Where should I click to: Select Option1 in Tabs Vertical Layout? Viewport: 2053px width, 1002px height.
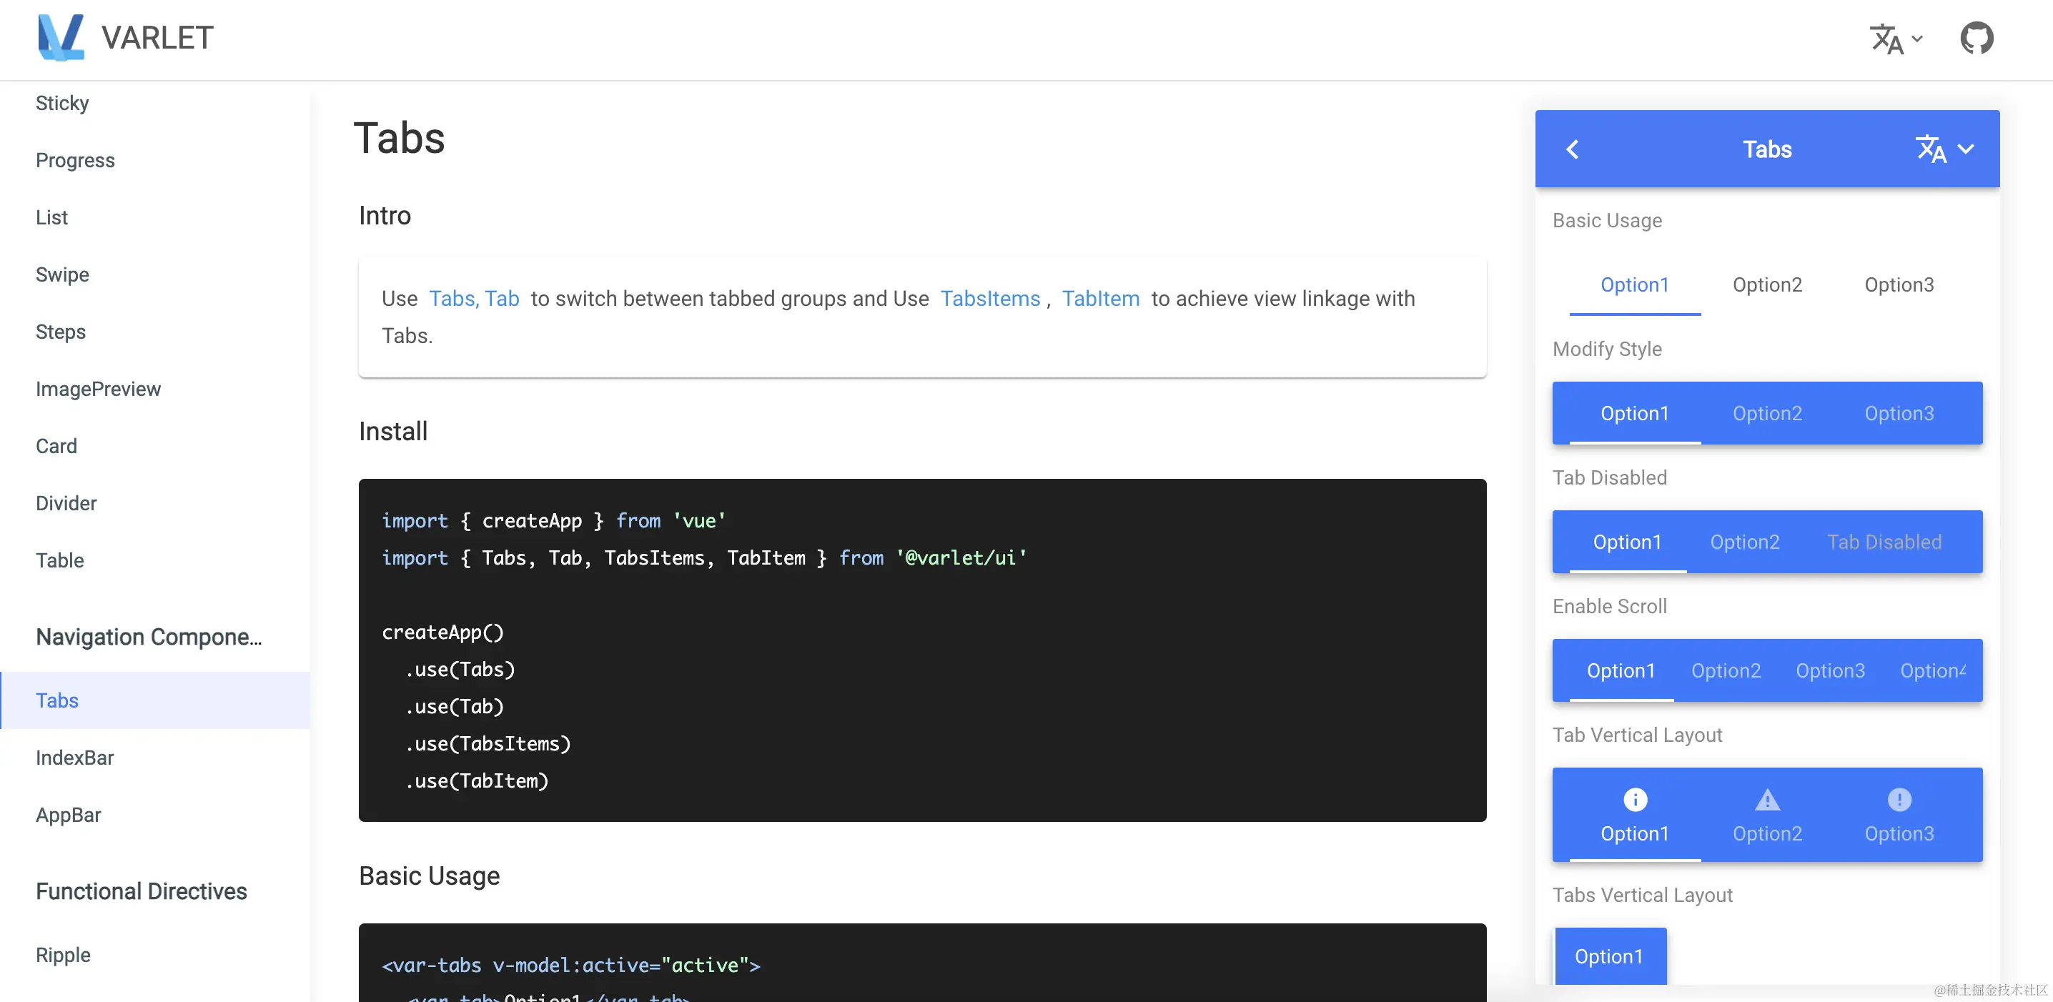1609,956
